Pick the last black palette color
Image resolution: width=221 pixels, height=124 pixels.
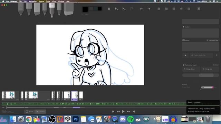tap(100, 9)
